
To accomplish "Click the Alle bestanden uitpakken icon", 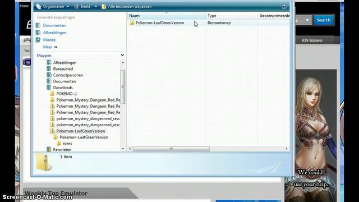I will point(104,6).
